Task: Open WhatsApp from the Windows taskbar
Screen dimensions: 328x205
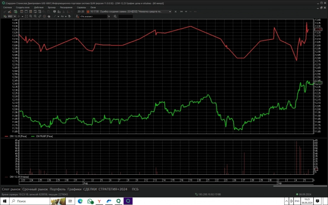Action: tap(90, 201)
